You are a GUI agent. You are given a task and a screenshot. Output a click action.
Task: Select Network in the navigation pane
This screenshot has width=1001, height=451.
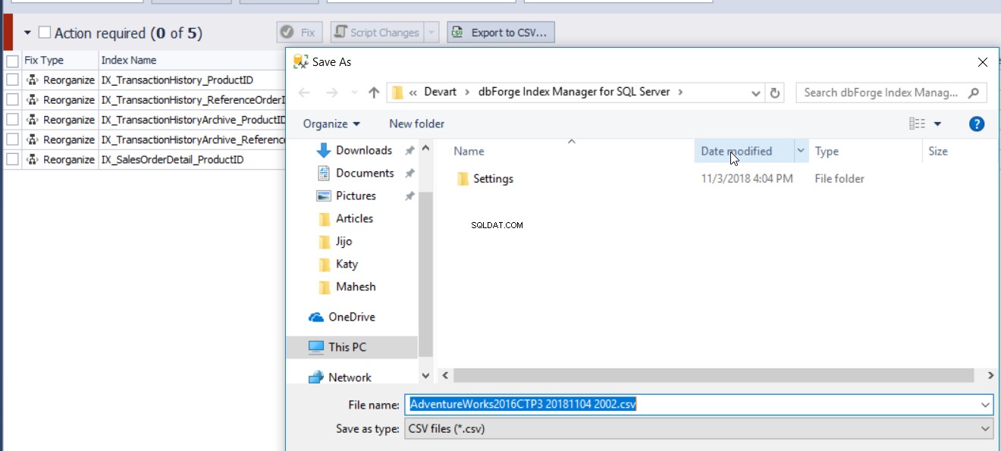[x=350, y=377]
